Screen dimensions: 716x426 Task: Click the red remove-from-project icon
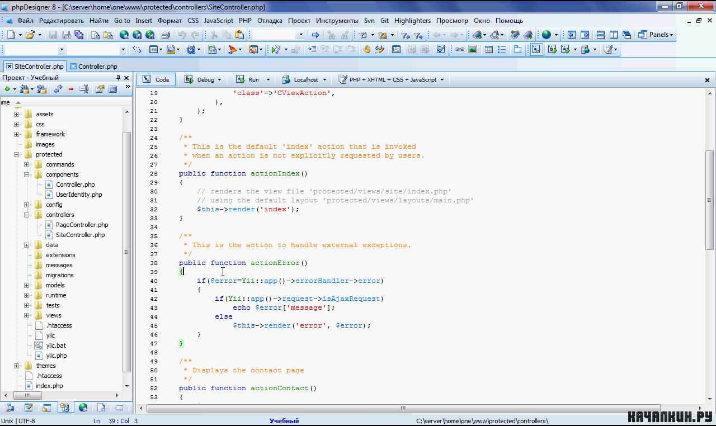pyautogui.click(x=71, y=89)
